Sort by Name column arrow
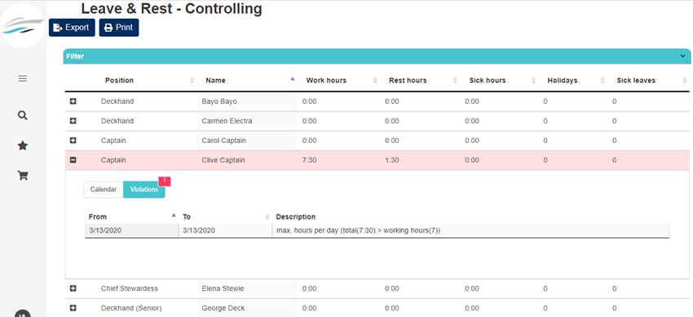 click(x=292, y=79)
